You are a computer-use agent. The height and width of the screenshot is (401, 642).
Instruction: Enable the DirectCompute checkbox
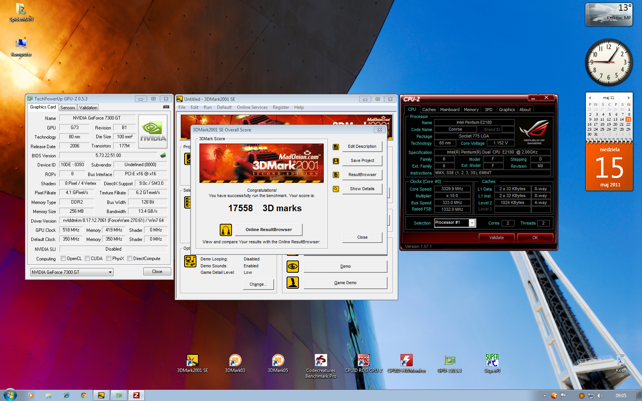click(130, 259)
